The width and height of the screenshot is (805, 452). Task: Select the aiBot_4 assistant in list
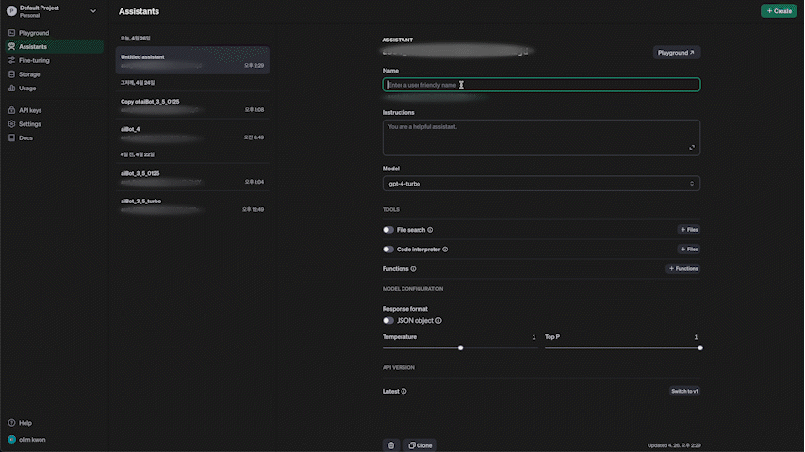tap(192, 134)
